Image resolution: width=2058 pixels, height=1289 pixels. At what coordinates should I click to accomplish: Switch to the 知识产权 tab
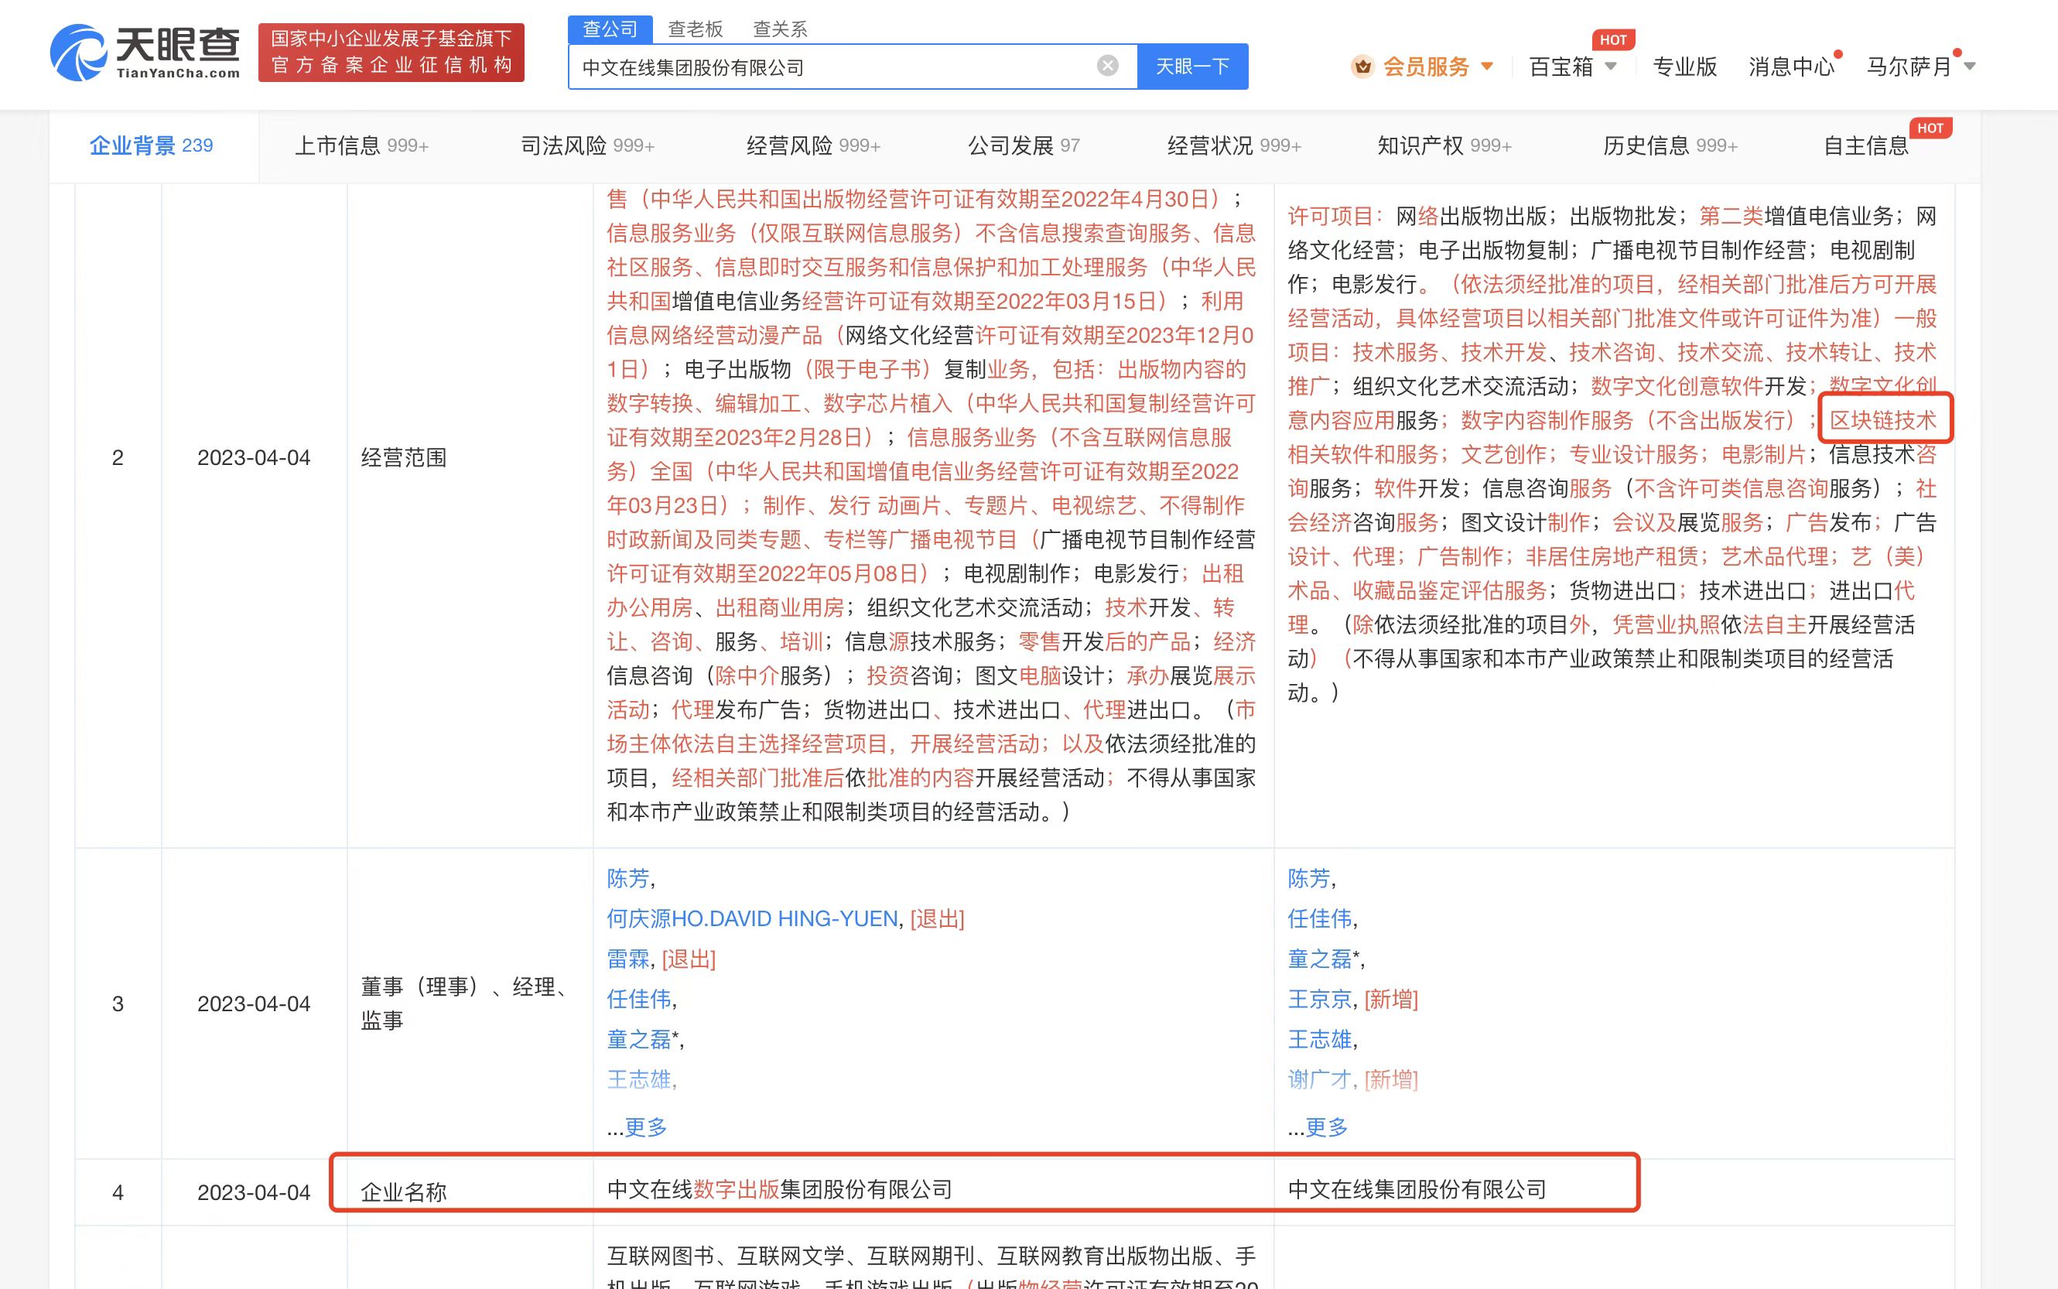[1445, 145]
